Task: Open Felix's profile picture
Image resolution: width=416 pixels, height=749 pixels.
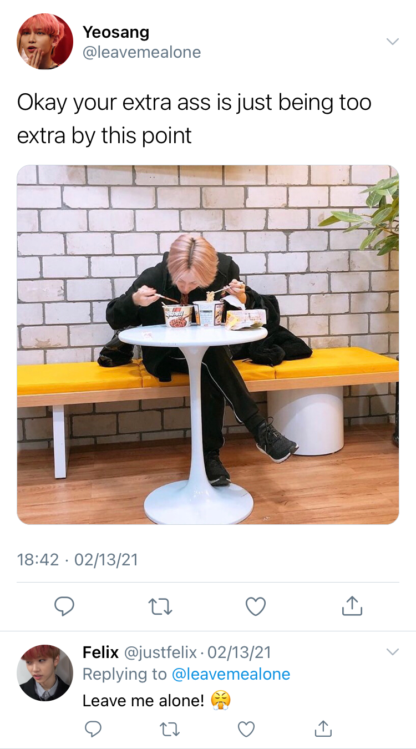Action: (x=45, y=672)
